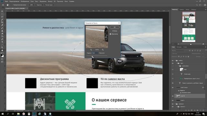Click Подогнать button in options bar
This screenshot has height=116, width=207.
point(39,5)
